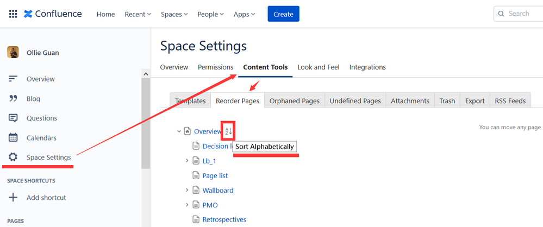Open the Recent dropdown menu
543x227 pixels.
coord(138,14)
